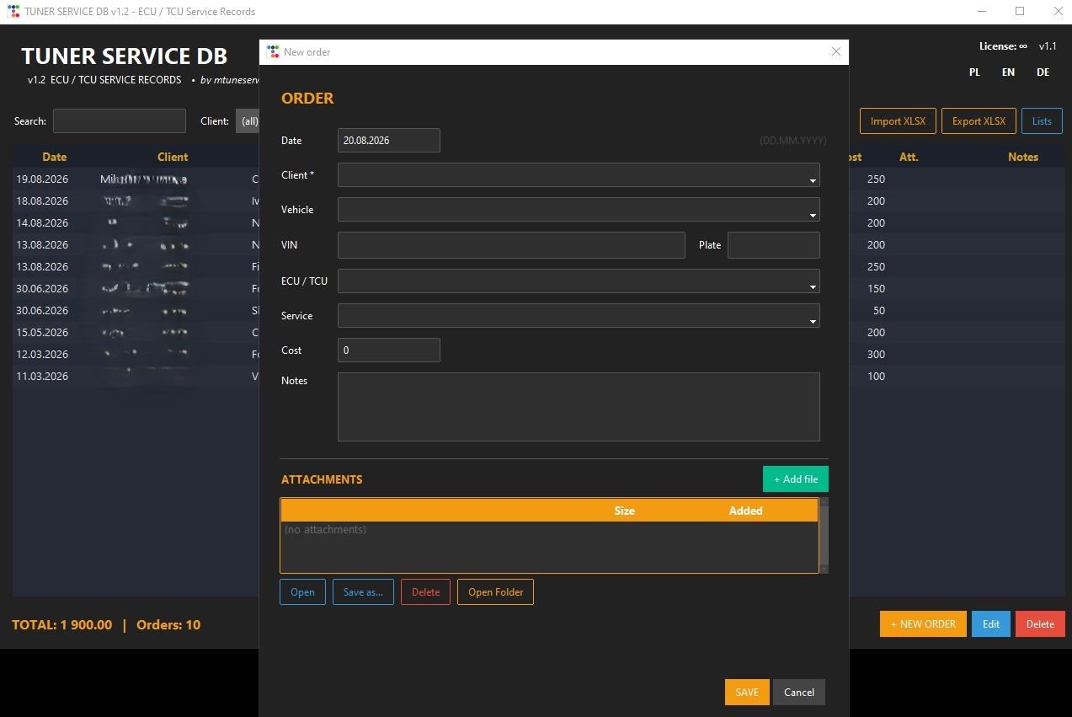Click the TOTAL: 1 900.00 summary text
The width and height of the screenshot is (1072, 717).
pos(61,624)
